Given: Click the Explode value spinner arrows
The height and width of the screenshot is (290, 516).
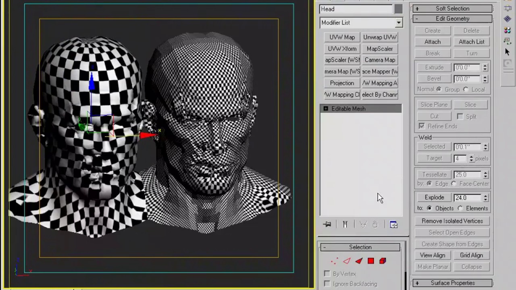Looking at the screenshot, I should (x=485, y=198).
